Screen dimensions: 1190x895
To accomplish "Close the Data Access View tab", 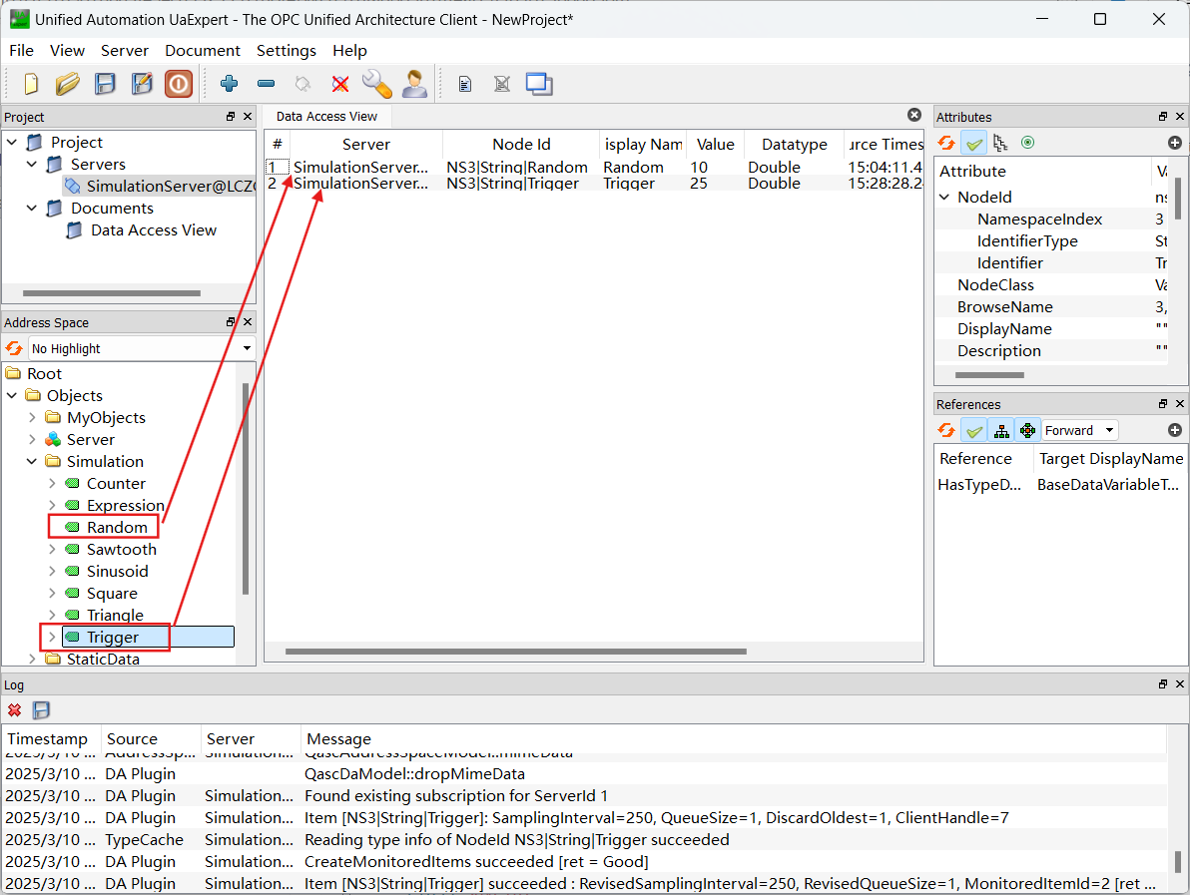I will pos(914,115).
